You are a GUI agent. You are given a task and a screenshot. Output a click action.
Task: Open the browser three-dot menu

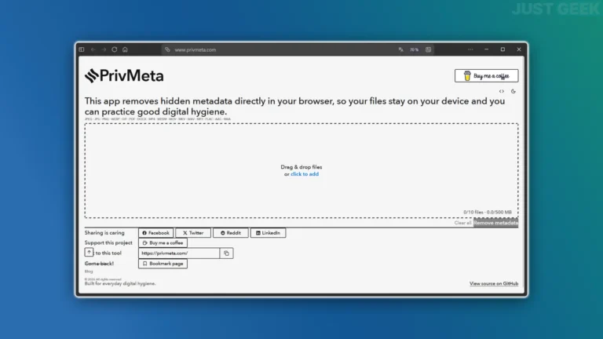pos(470,49)
